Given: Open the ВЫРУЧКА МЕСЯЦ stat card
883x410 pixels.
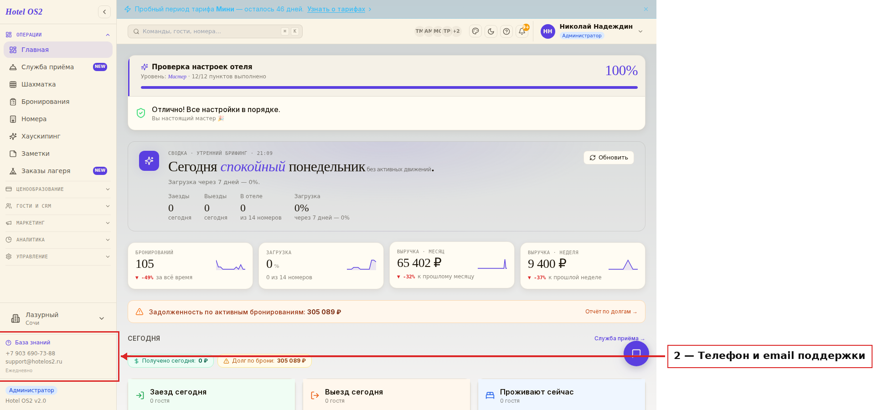Looking at the screenshot, I should 452,265.
